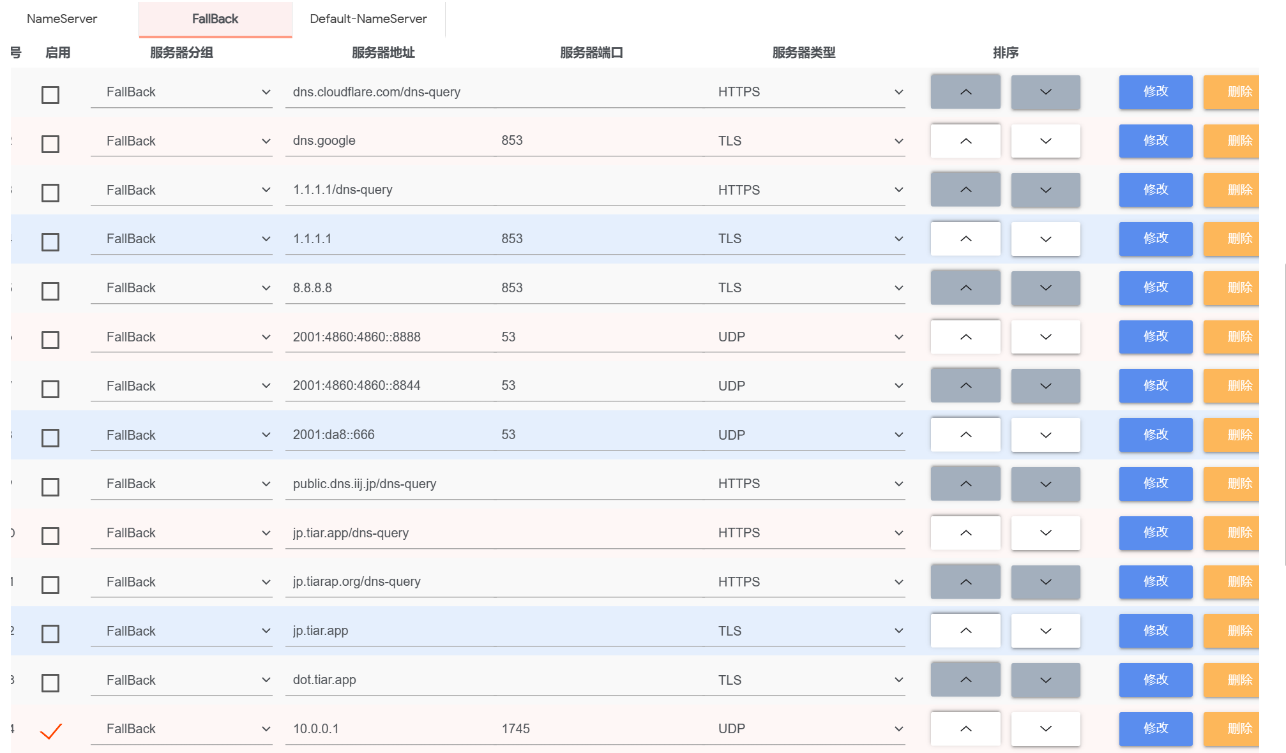Enable the 1.1.1.1 port 853 server
This screenshot has height=753, width=1286.
(50, 242)
